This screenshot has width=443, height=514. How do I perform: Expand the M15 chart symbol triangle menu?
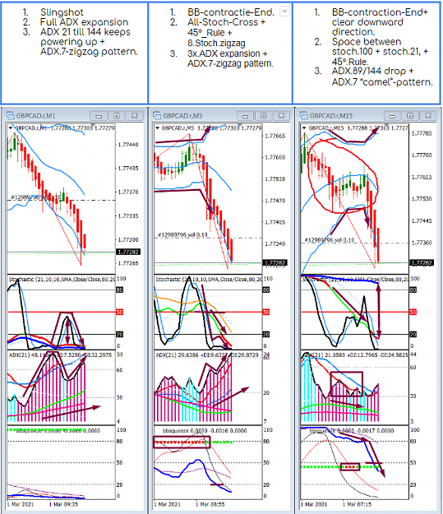tap(304, 127)
